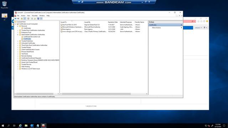This screenshot has height=128, width=228.
Task: Select Third-Party Root Certification Authorities
Action: tap(34, 45)
